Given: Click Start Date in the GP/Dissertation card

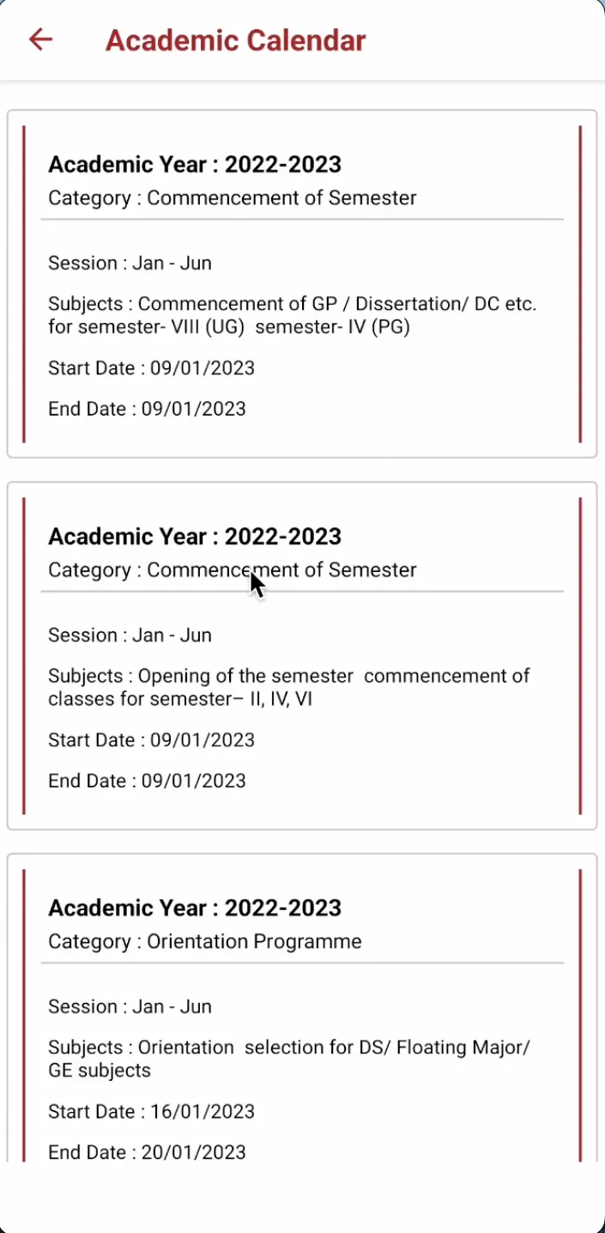Looking at the screenshot, I should [151, 368].
